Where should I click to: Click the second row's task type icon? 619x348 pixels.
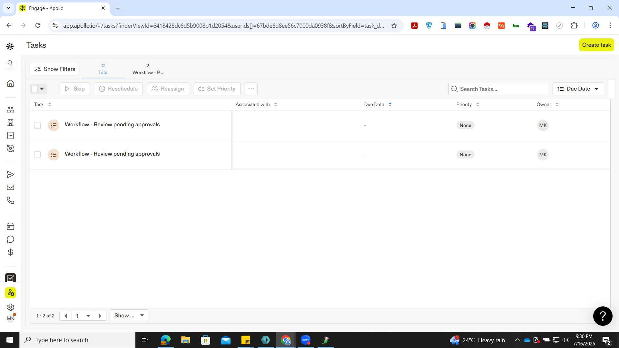coord(54,155)
